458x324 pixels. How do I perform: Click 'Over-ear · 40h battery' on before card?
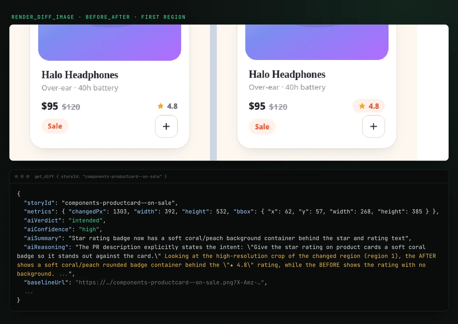click(x=80, y=88)
